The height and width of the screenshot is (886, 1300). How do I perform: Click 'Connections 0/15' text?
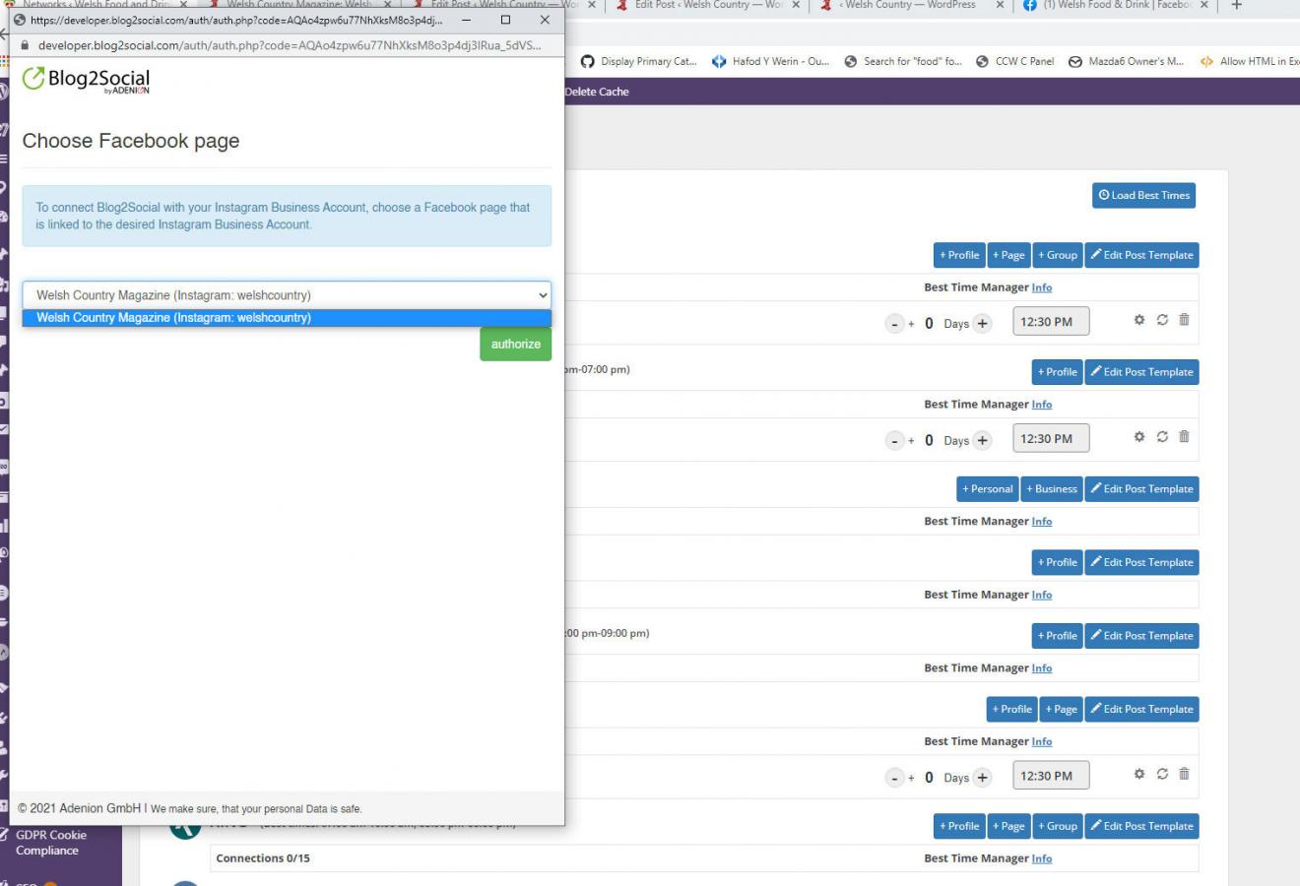click(263, 858)
